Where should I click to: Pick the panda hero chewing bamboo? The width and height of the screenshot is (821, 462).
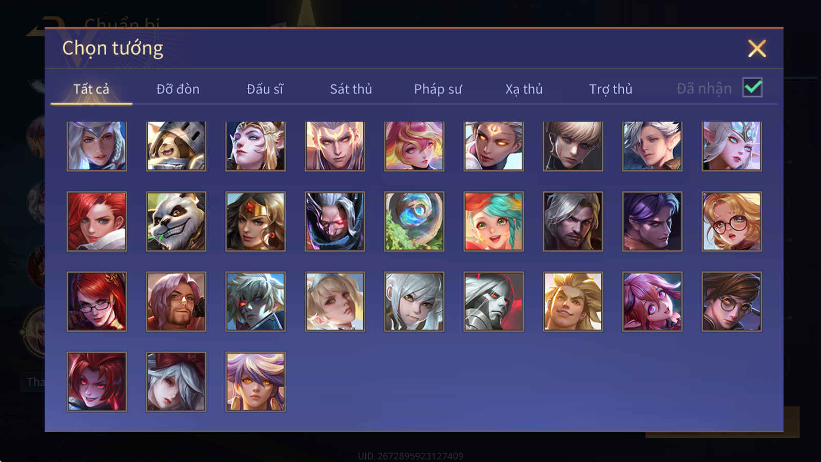(x=176, y=221)
